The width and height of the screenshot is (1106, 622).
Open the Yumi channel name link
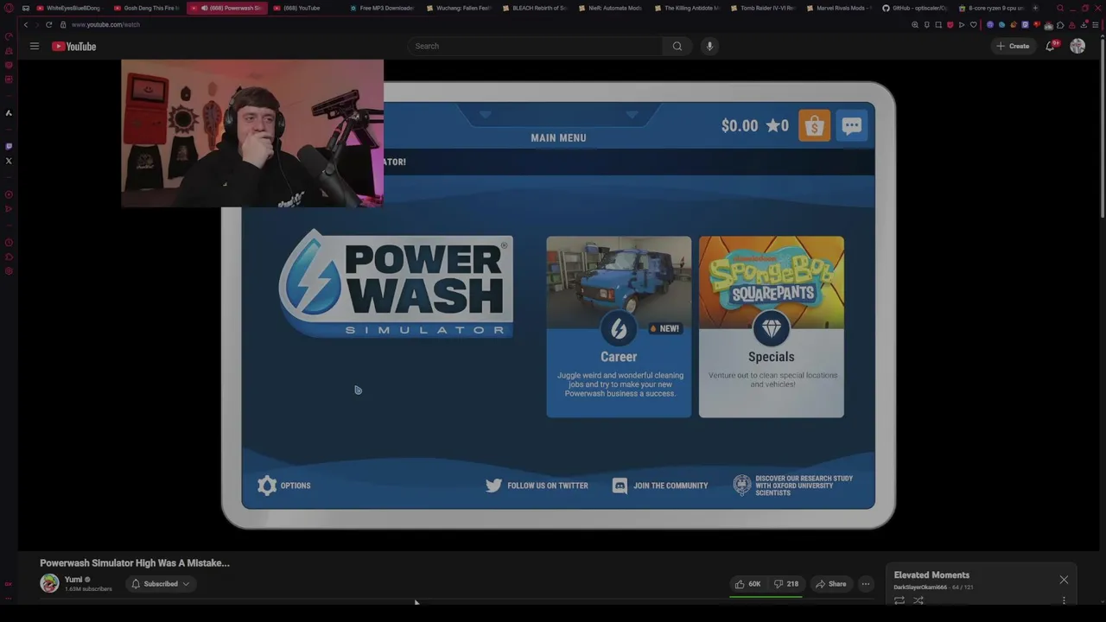click(x=73, y=580)
